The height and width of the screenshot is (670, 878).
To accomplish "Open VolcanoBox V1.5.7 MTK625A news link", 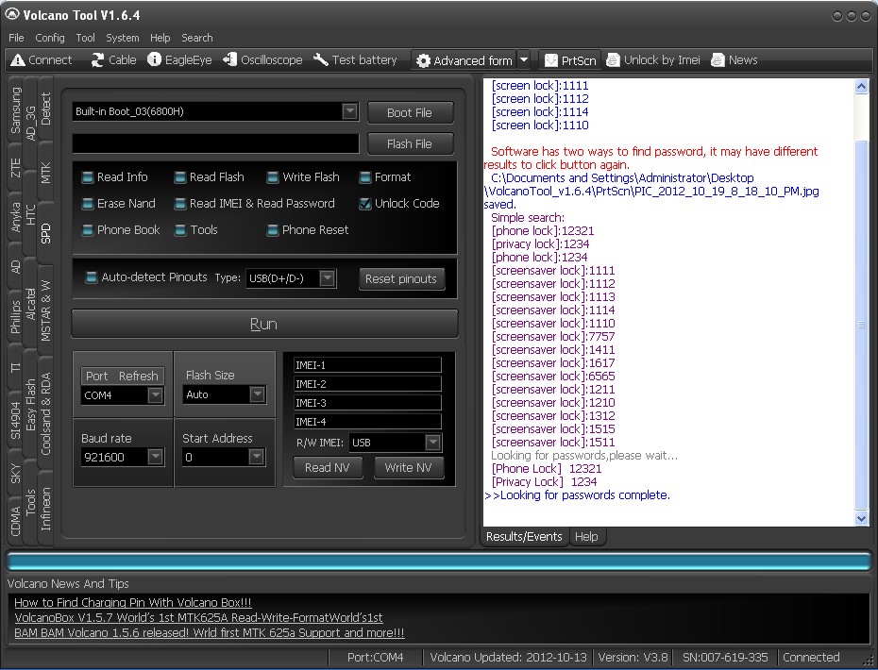I will coord(198,617).
